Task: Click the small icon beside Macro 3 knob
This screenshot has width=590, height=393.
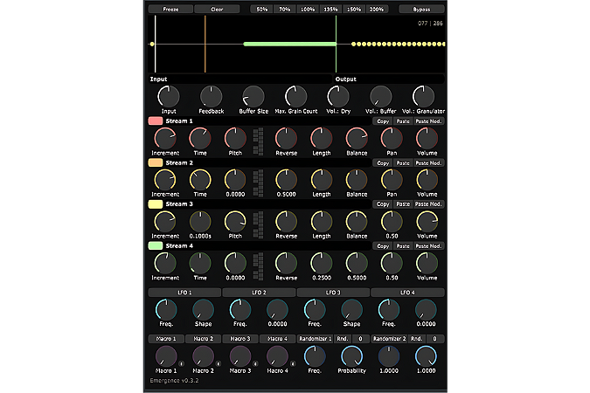Action: (x=255, y=363)
